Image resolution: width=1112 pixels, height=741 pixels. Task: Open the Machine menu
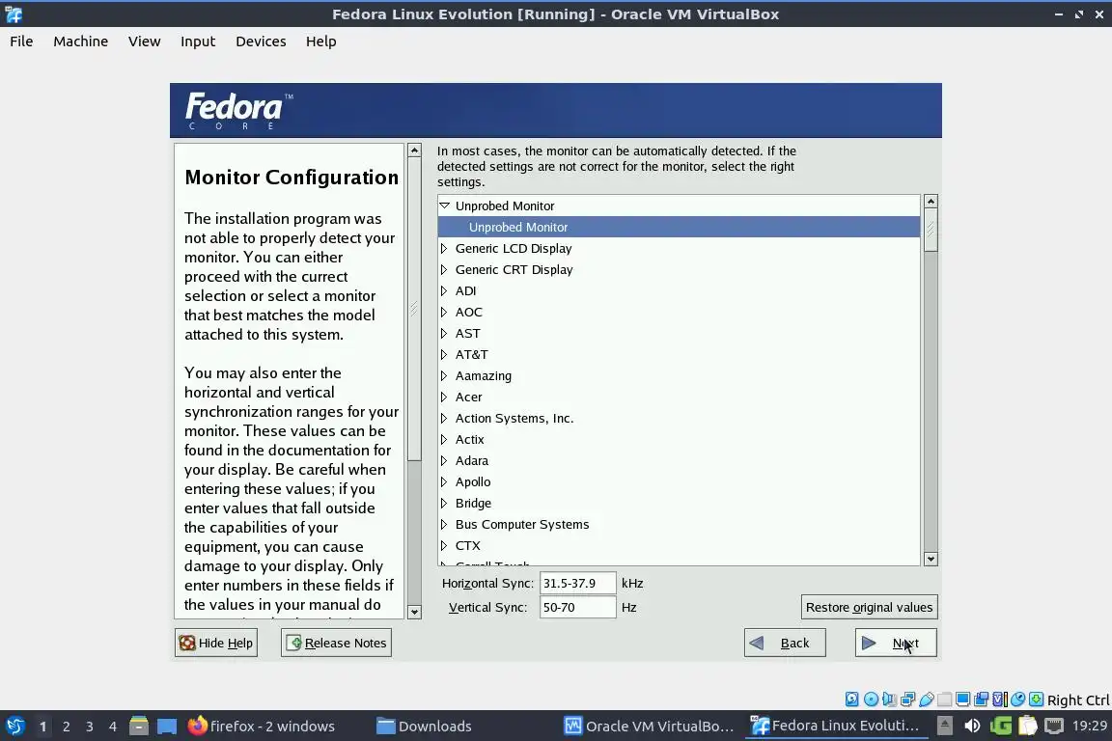[x=81, y=41]
